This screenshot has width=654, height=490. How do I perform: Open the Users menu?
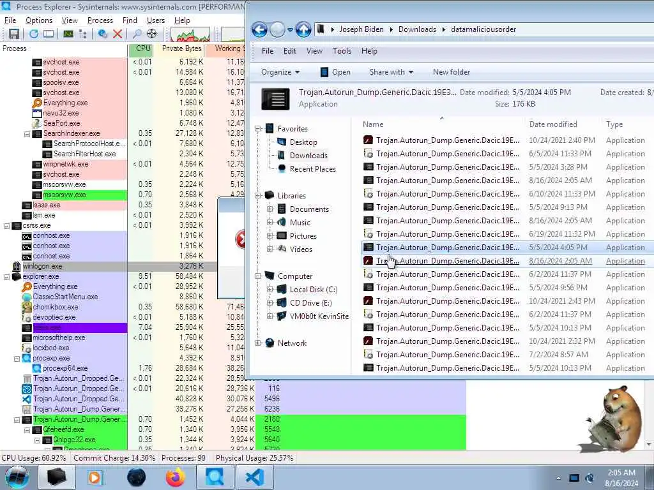(x=156, y=20)
